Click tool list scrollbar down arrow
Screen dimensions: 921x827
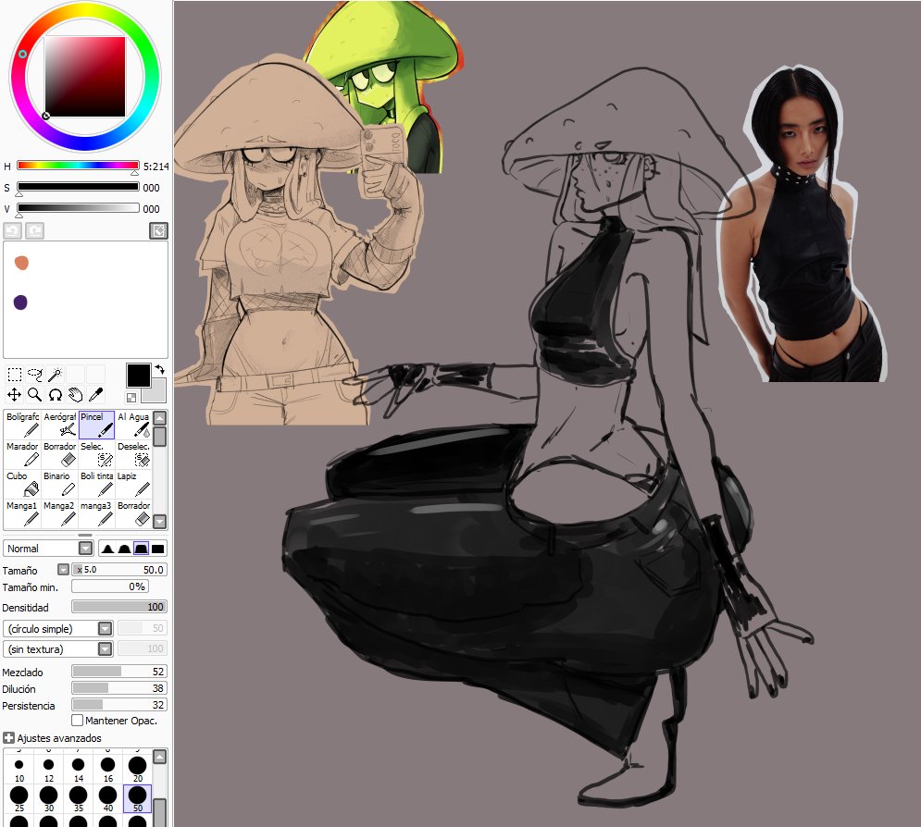(x=160, y=521)
